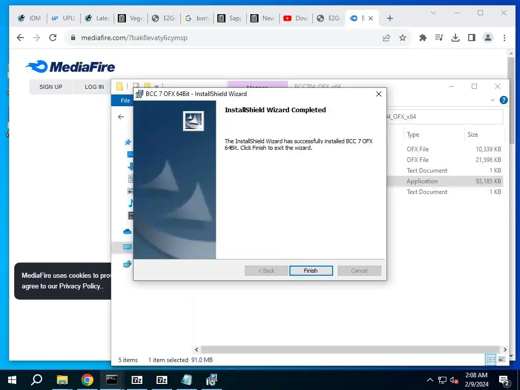
Task: Open taskbar Search magnifier
Action: (37, 380)
